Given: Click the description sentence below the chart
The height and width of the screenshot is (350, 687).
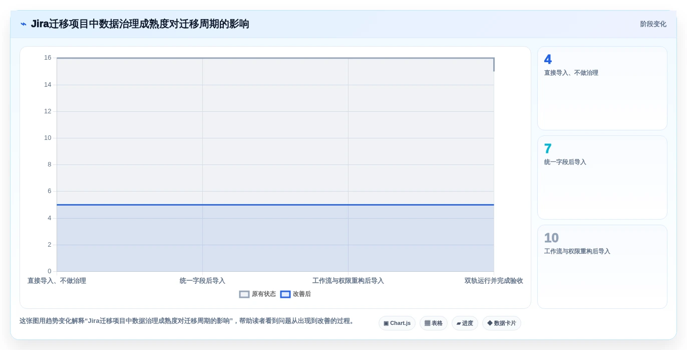Looking at the screenshot, I should pos(187,321).
